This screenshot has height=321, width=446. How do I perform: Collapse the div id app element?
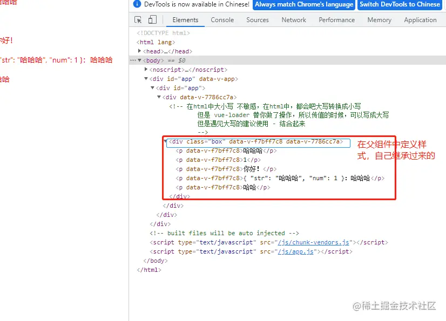click(146, 78)
